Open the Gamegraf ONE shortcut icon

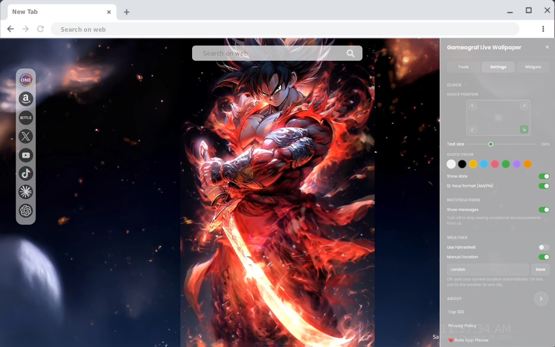point(26,80)
